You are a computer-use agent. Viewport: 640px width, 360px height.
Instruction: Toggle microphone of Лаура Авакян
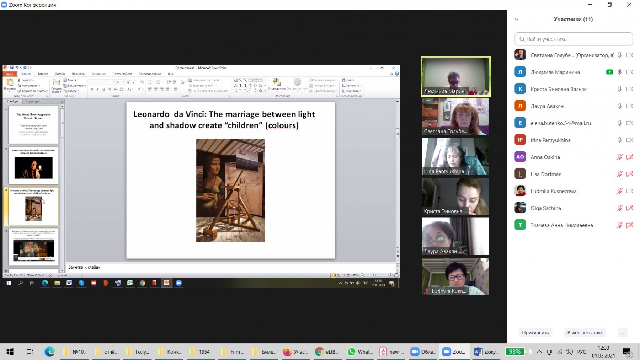[619, 106]
